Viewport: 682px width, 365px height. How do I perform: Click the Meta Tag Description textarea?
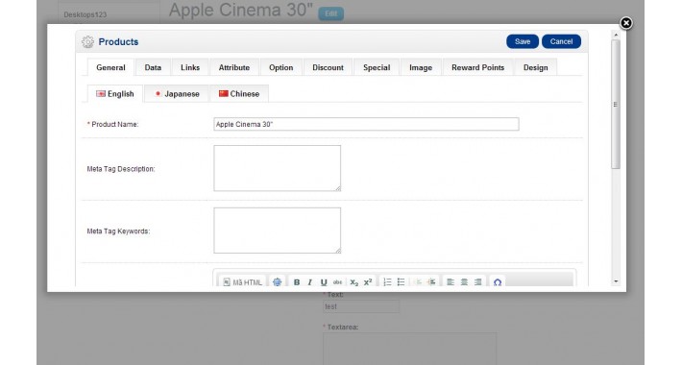tap(277, 168)
